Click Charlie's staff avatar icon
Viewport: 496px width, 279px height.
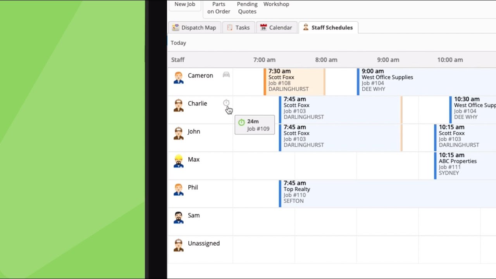[178, 105]
